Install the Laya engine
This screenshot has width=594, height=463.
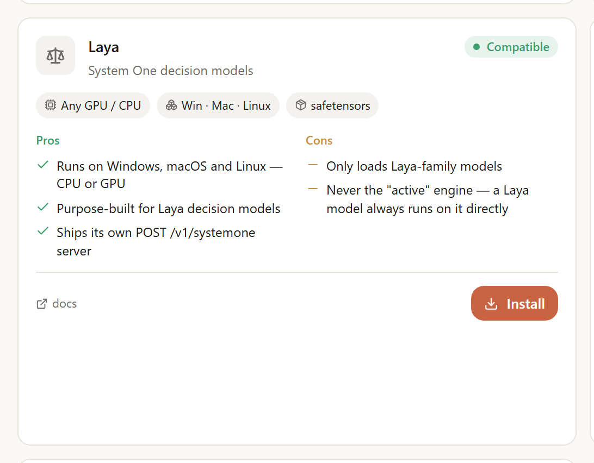tap(514, 303)
